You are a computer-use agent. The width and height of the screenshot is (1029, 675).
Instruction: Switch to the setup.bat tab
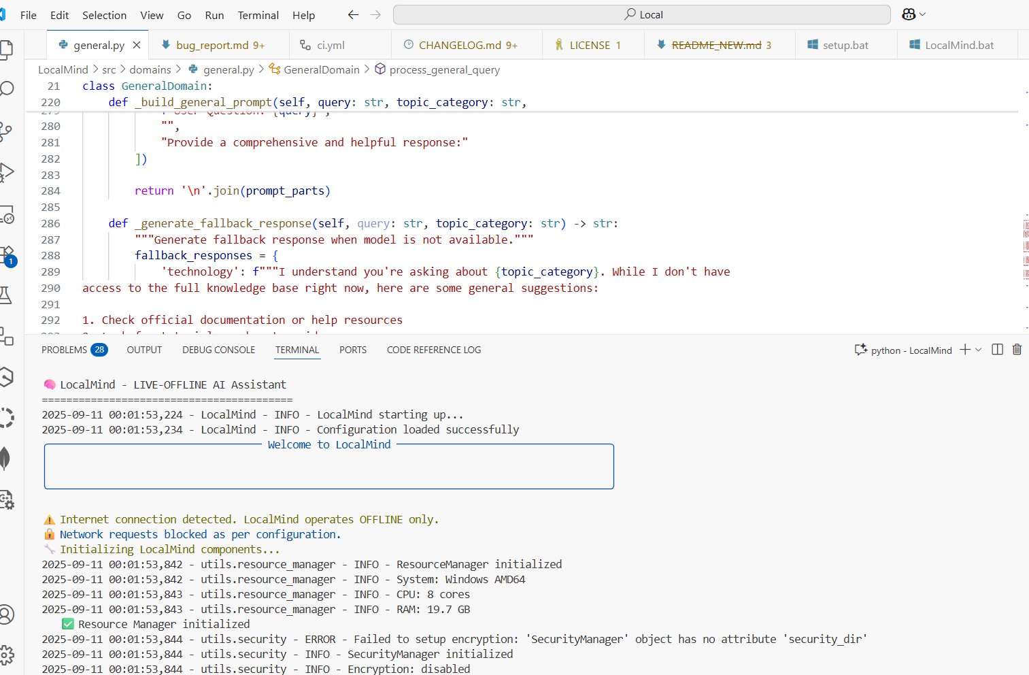point(845,45)
